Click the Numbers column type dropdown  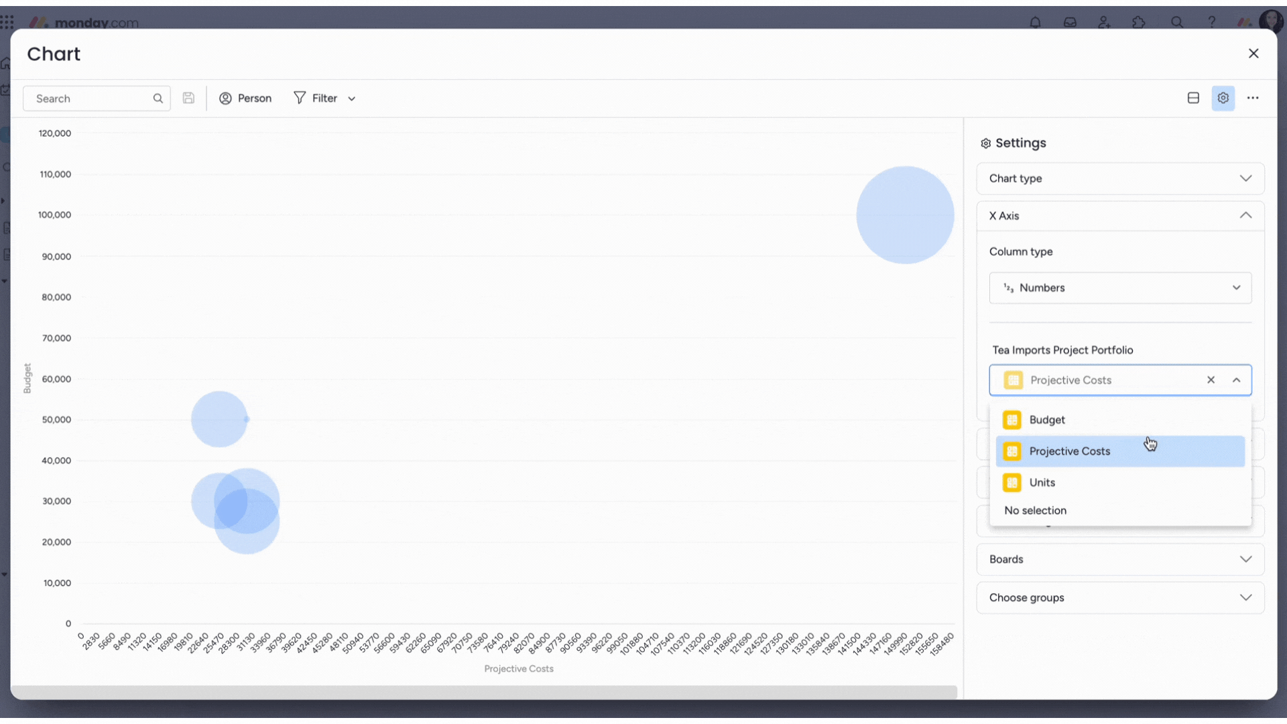pos(1119,288)
